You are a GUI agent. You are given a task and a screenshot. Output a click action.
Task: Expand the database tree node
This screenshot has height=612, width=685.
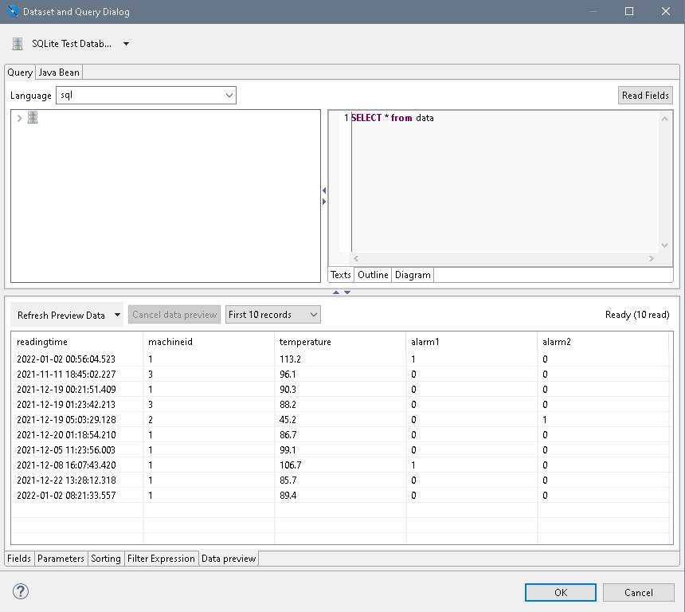[x=19, y=118]
